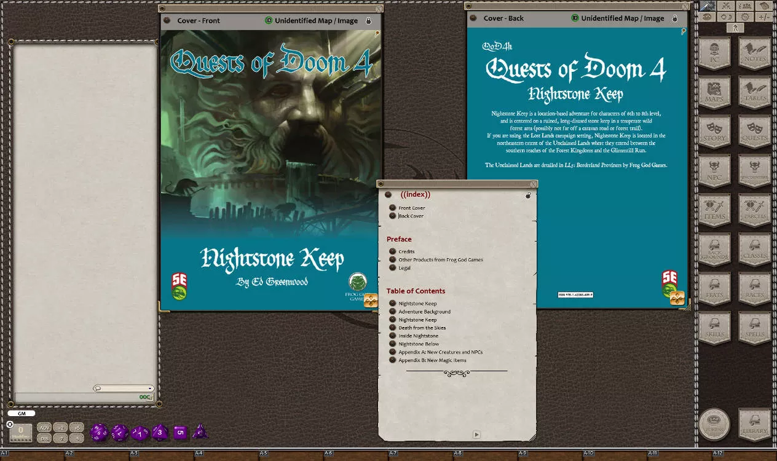Click the pouch icon in top toolbar
Screen dimensions: 777x461
764,6
